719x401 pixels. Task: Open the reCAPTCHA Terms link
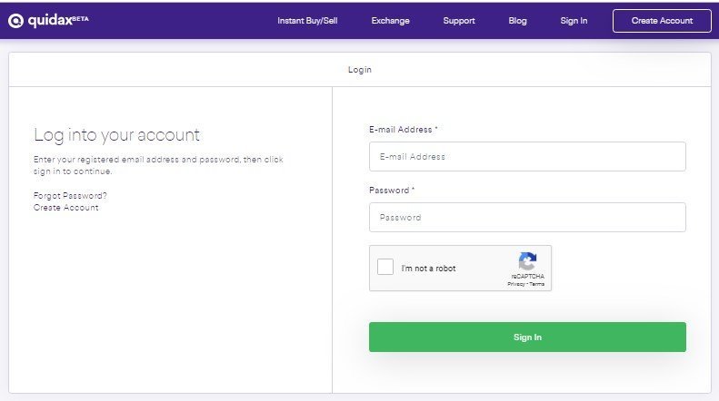[x=537, y=284]
